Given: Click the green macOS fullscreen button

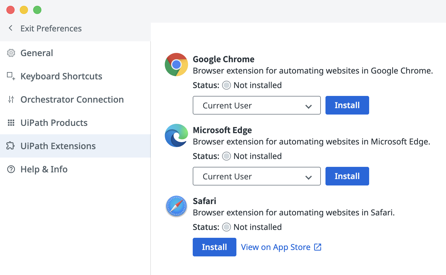Looking at the screenshot, I should [37, 10].
